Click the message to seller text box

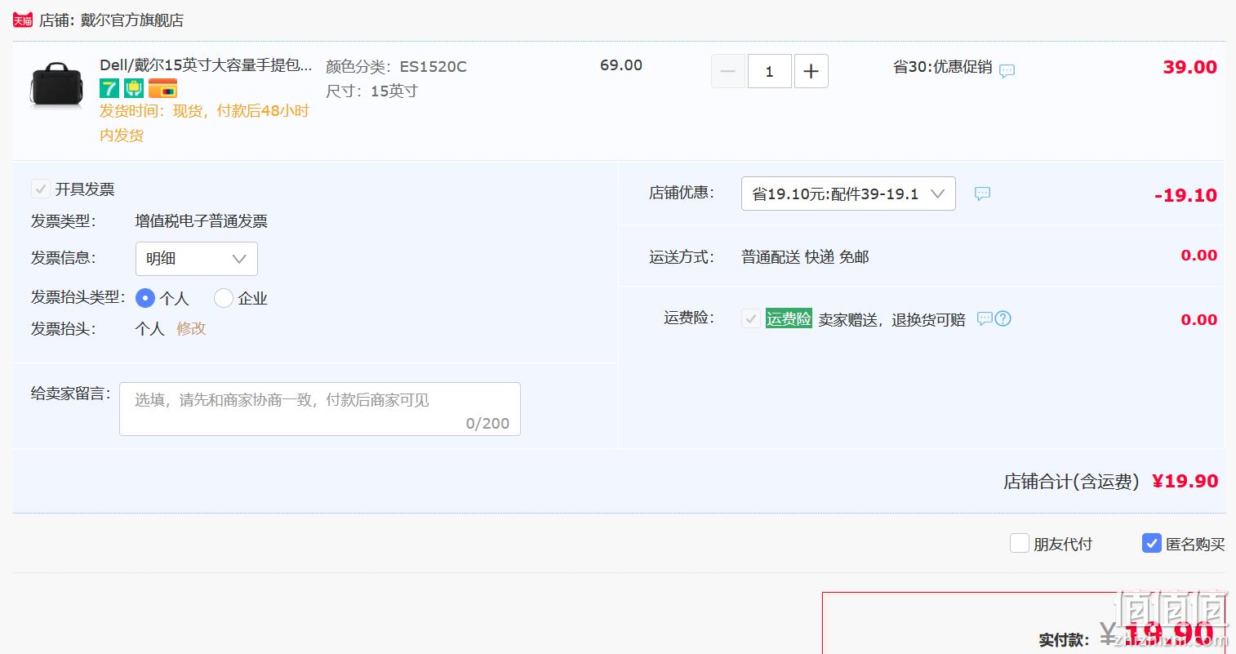pyautogui.click(x=320, y=408)
